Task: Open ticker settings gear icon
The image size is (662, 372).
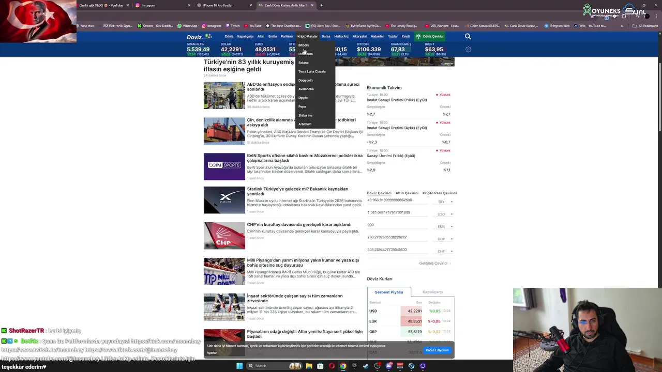Action: [x=468, y=50]
